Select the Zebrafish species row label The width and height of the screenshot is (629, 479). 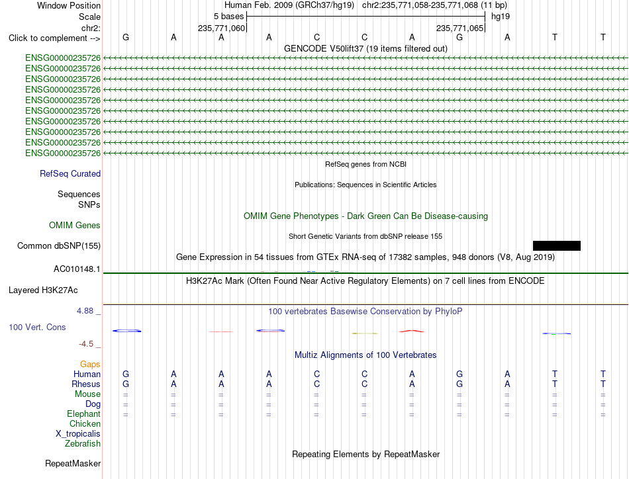point(83,444)
